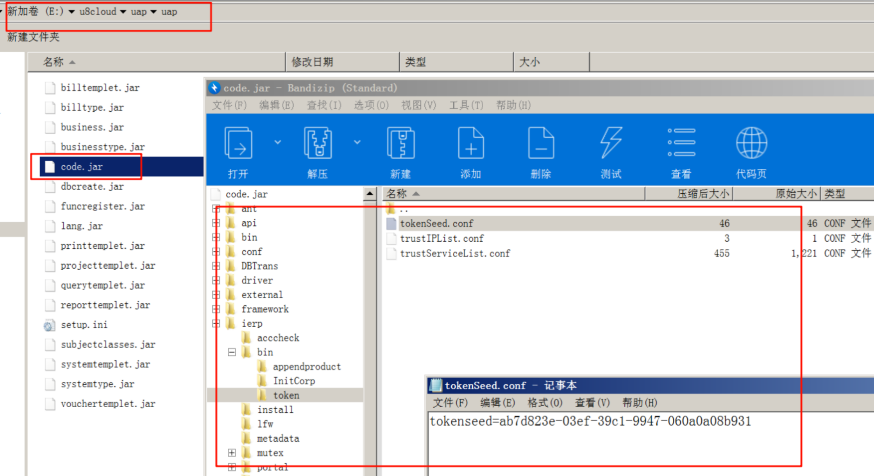Click the Add (添加) file toolbar icon
The width and height of the screenshot is (874, 476).
point(470,143)
